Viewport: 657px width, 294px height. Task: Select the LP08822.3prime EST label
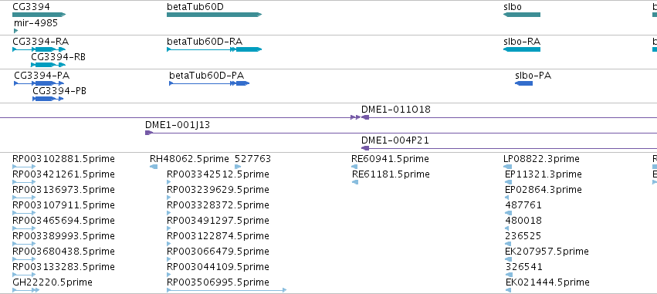point(541,159)
